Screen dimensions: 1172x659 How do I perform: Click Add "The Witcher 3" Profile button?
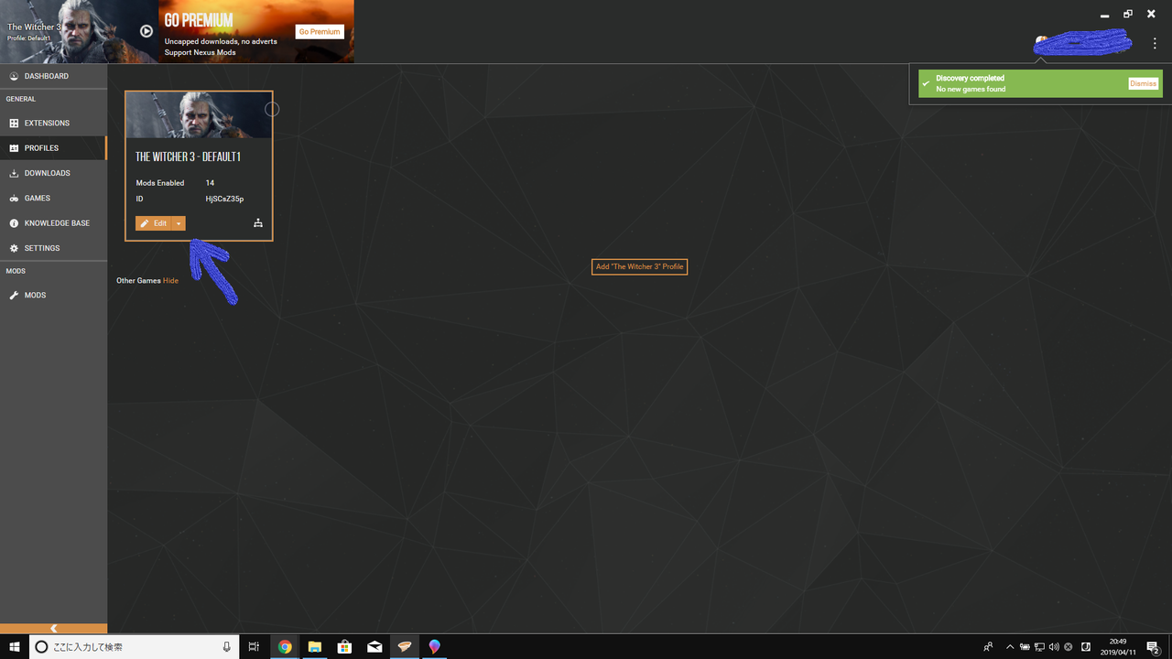639,266
